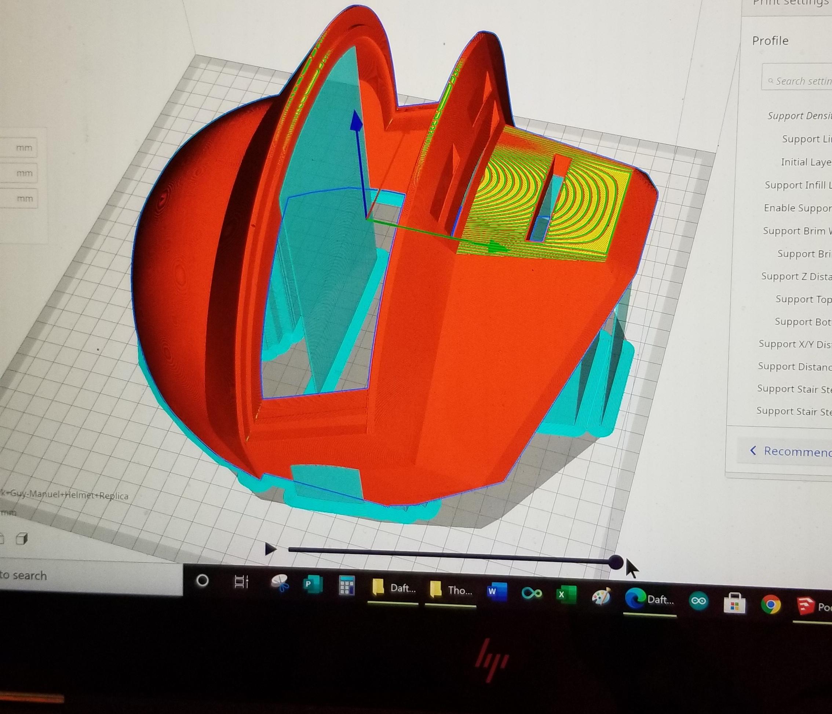Open Calculator from the taskbar
This screenshot has width=832, height=714.
click(x=347, y=586)
